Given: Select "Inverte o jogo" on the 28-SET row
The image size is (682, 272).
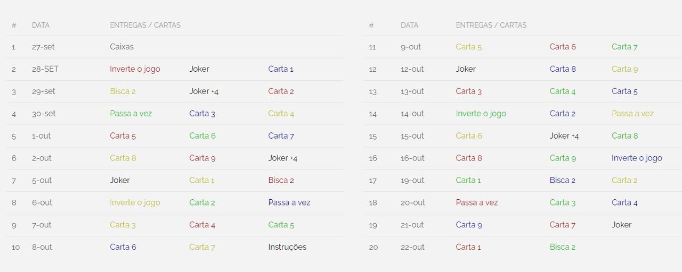Looking at the screenshot, I should pyautogui.click(x=135, y=69).
